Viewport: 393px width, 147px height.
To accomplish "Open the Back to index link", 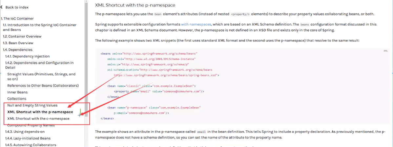I will tap(17, 7).
